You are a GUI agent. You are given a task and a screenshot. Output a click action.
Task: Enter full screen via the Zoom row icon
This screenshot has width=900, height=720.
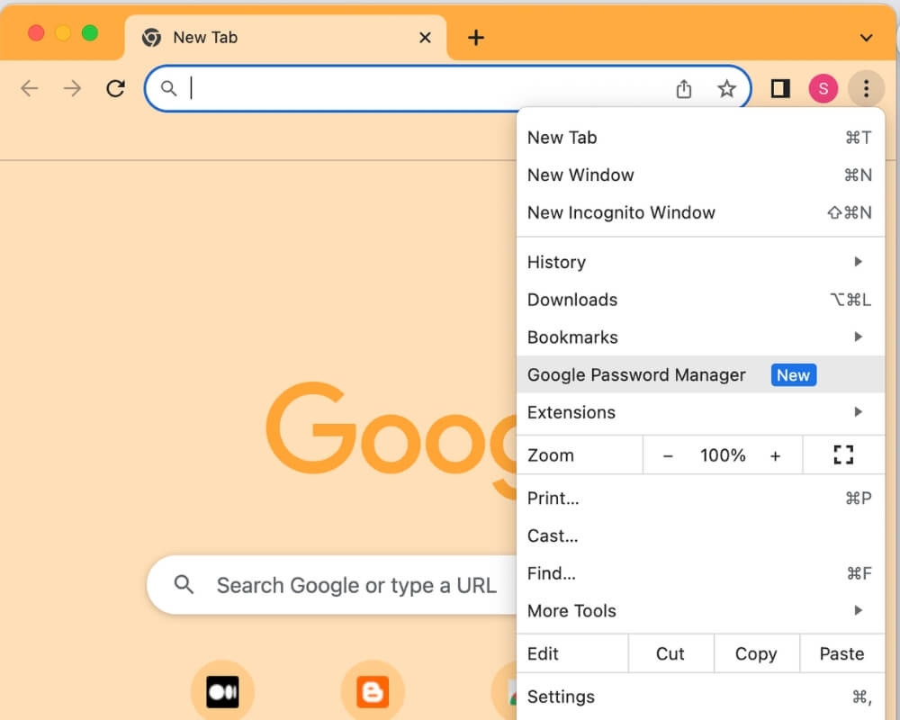843,454
